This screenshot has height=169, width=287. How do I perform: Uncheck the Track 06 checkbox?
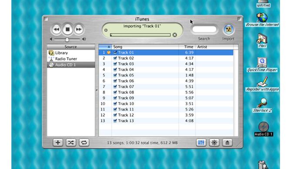[x=115, y=81]
